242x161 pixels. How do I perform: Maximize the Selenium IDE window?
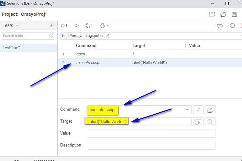click(x=227, y=4)
